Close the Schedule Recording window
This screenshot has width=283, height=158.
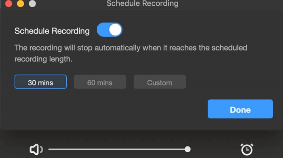pos(8,4)
